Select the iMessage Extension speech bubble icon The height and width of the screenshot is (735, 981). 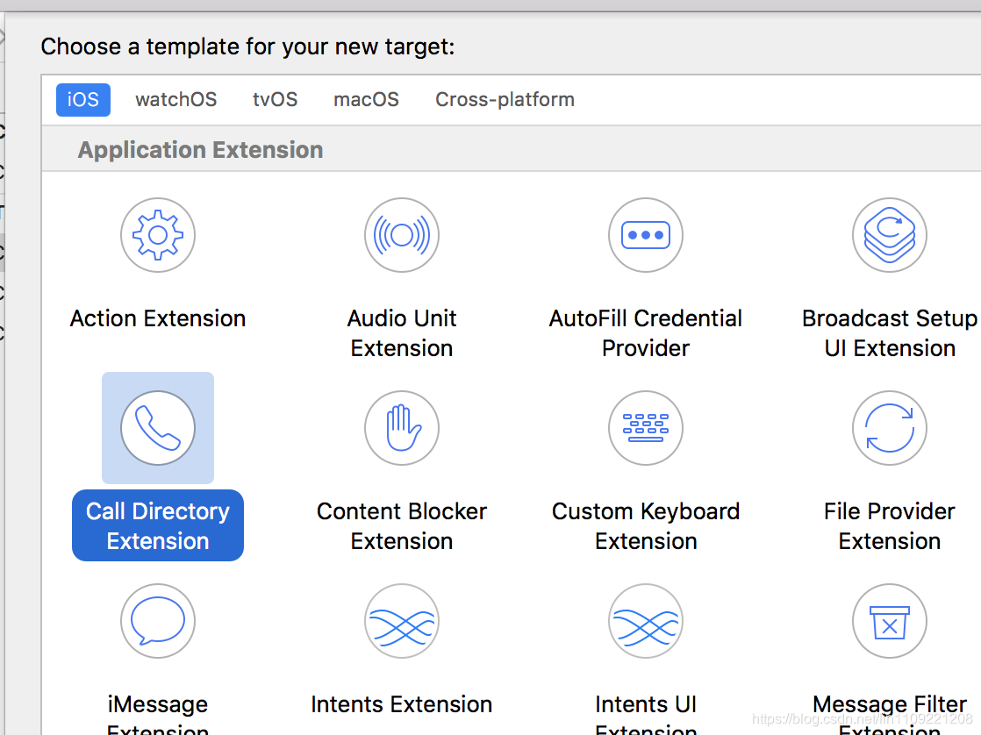158,621
